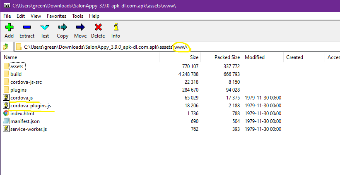Click the Move arrow icon
Image resolution: width=340 pixels, height=175 pixels.
[80, 27]
